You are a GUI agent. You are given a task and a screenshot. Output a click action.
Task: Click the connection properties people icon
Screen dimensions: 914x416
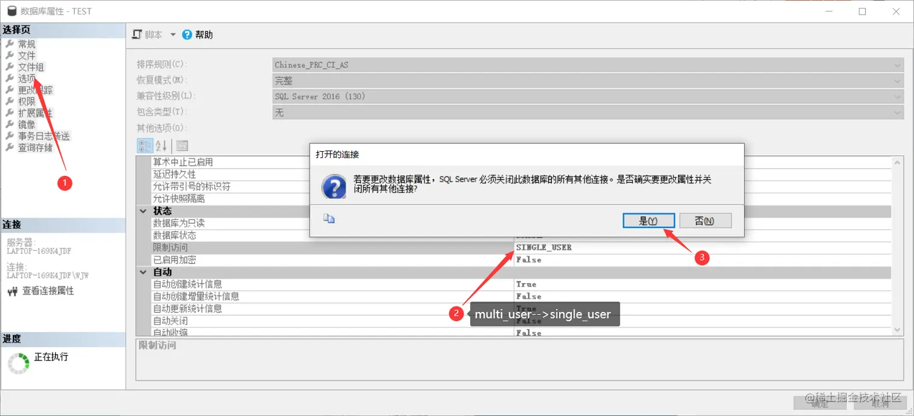(13, 291)
